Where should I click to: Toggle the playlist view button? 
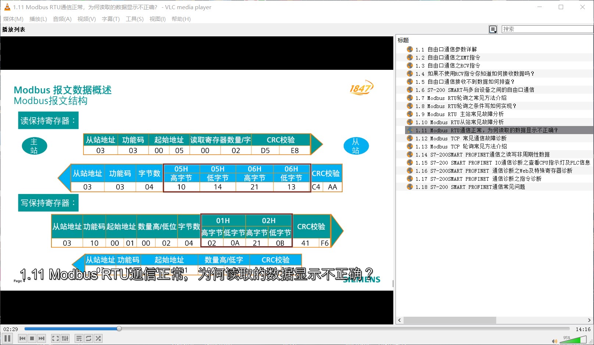click(79, 338)
